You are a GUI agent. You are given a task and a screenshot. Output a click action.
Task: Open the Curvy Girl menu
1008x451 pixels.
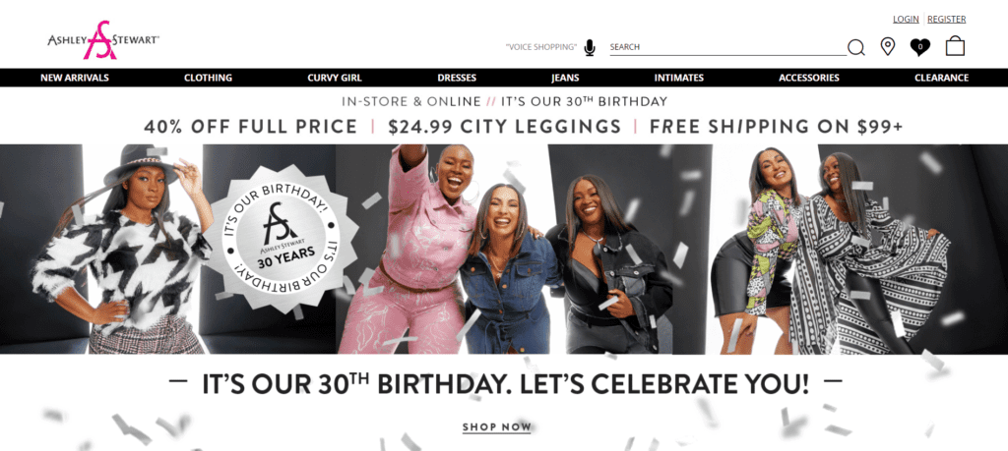click(x=335, y=78)
